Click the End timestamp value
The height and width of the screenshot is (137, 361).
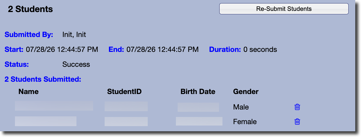[162, 50]
